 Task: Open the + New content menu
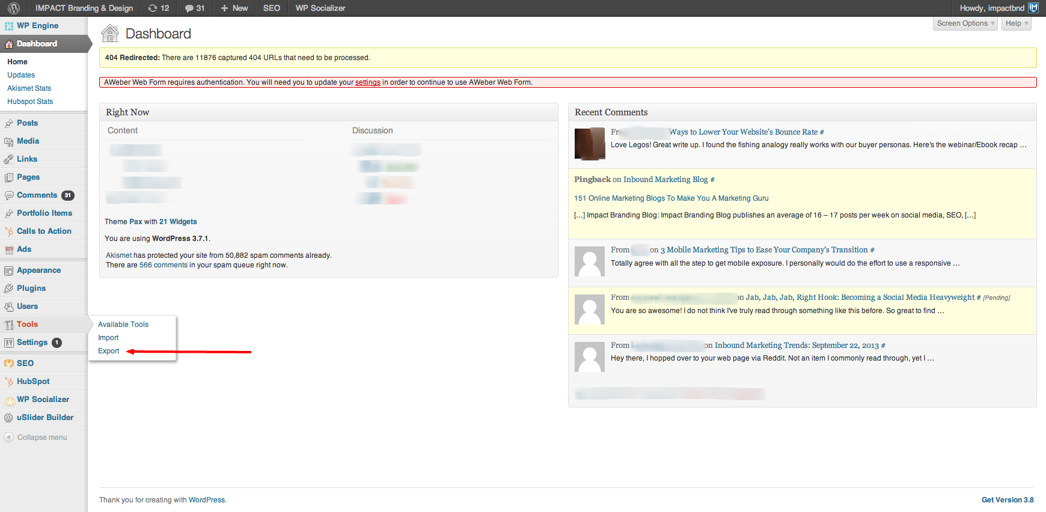234,8
